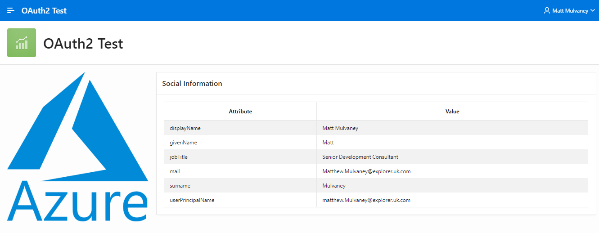Click the Matt Mulvaney user name in header
Image resolution: width=599 pixels, height=233 pixels.
570,10
